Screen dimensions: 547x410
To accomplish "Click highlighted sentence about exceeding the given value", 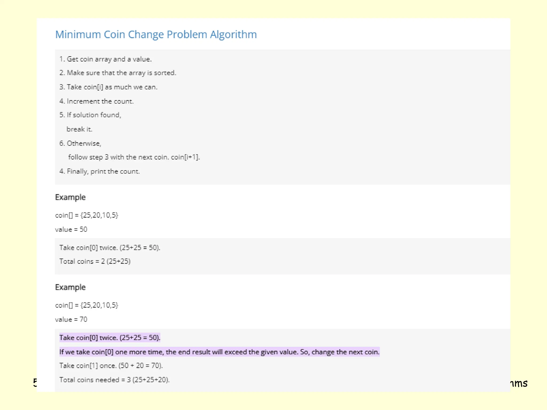I will coord(219,352).
